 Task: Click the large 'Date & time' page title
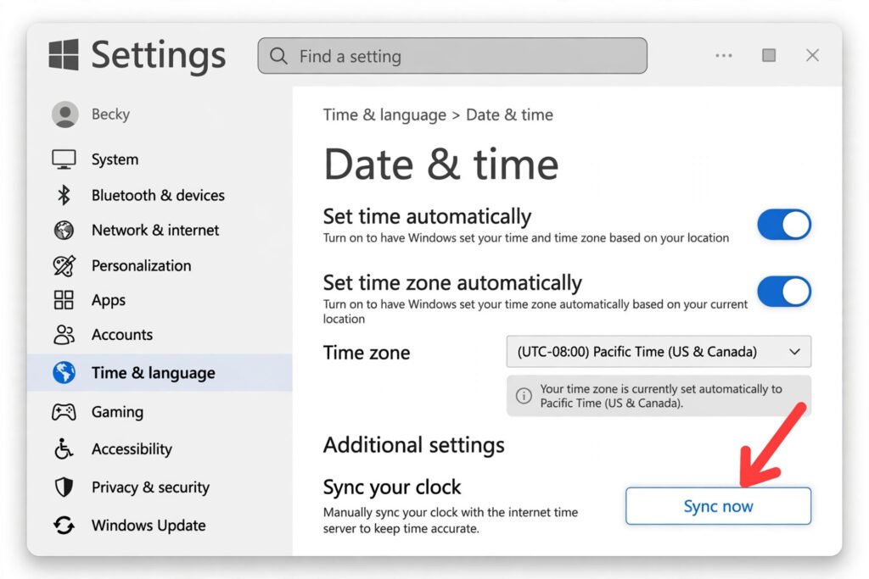[441, 165]
